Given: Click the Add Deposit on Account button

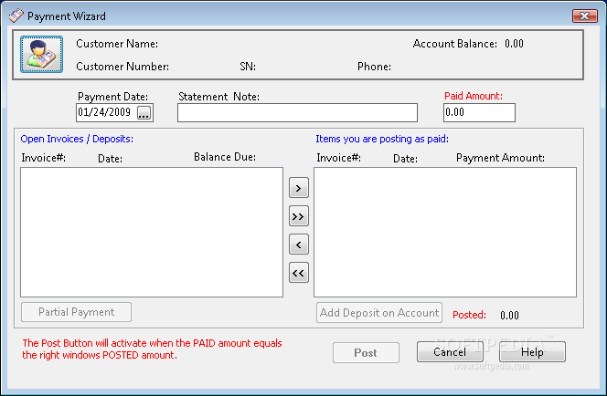Looking at the screenshot, I should tap(379, 313).
